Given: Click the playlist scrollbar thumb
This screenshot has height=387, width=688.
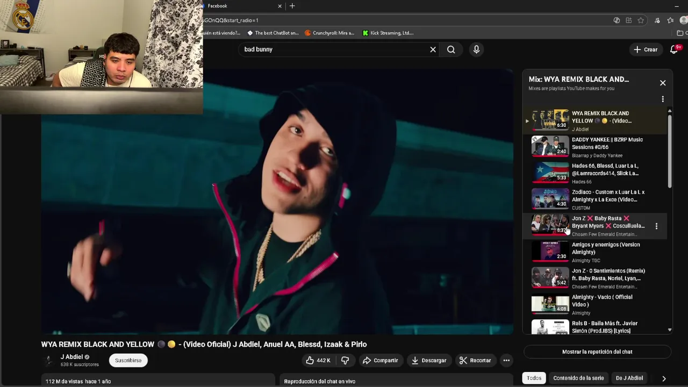Looking at the screenshot, I should click(x=670, y=150).
